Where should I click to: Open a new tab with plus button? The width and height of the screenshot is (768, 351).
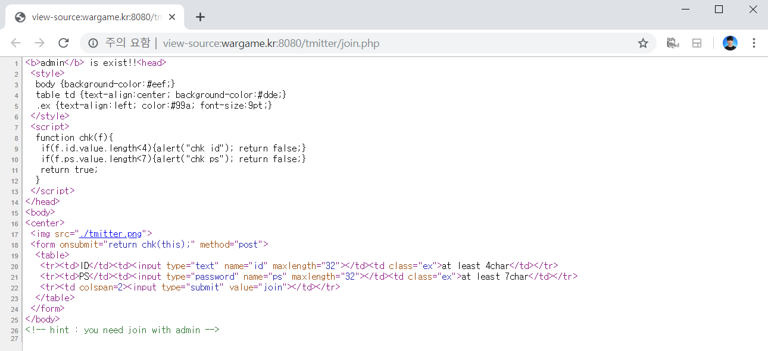[200, 17]
